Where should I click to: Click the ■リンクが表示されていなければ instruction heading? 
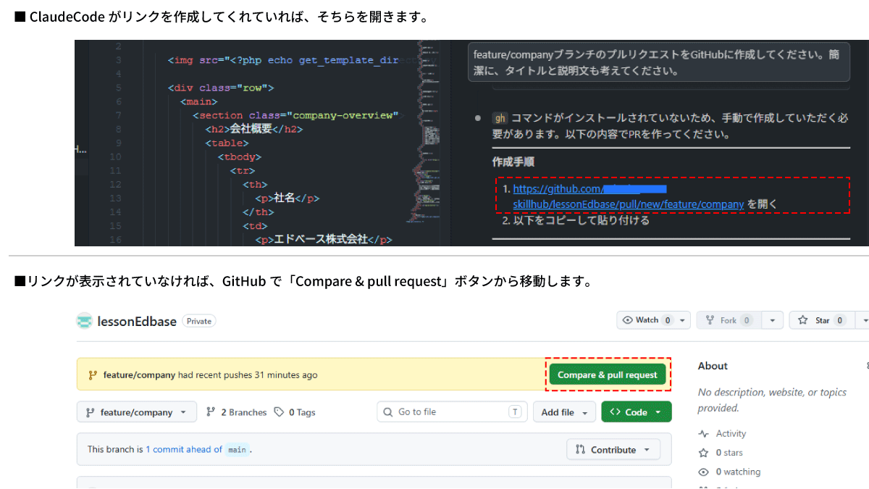[x=303, y=281]
